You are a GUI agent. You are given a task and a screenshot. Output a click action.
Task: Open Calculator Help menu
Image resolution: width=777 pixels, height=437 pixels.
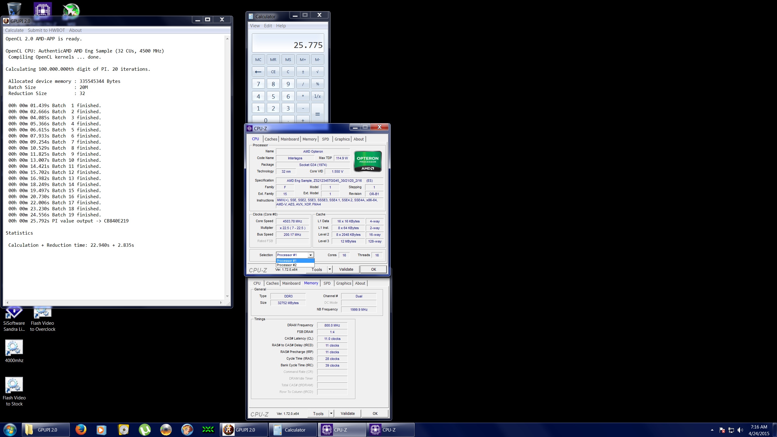281,26
